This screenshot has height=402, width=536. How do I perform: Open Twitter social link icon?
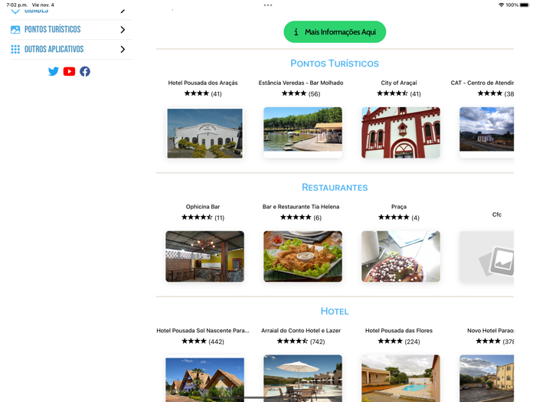point(54,71)
